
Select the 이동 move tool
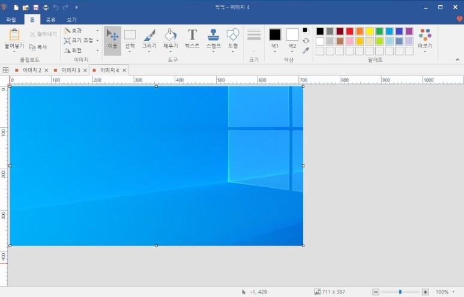click(112, 40)
